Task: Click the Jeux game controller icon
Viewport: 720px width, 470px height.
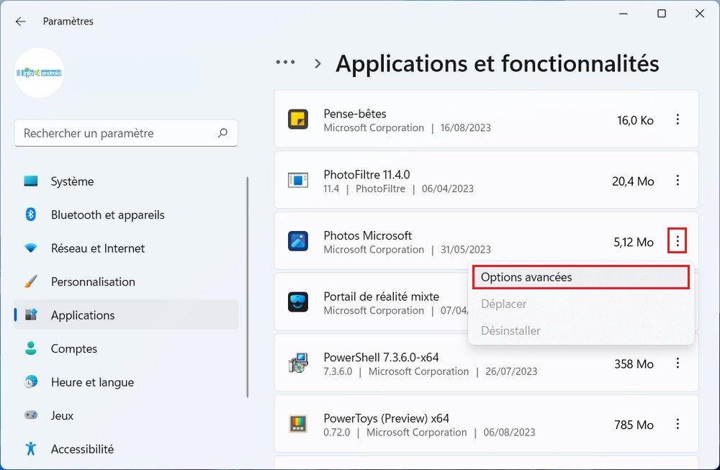Action: (x=31, y=415)
